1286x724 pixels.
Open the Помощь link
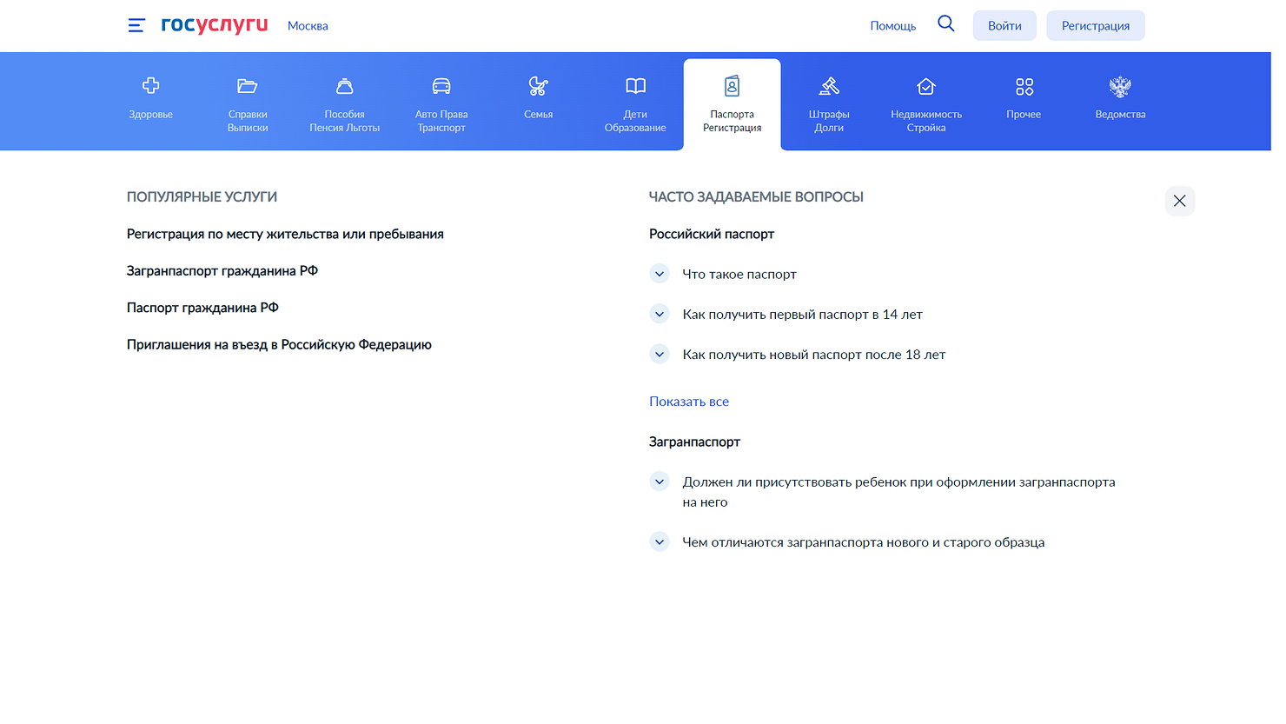click(x=893, y=26)
